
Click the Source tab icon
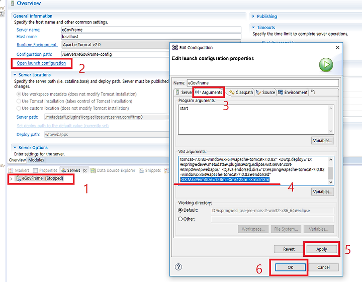[x=258, y=92]
